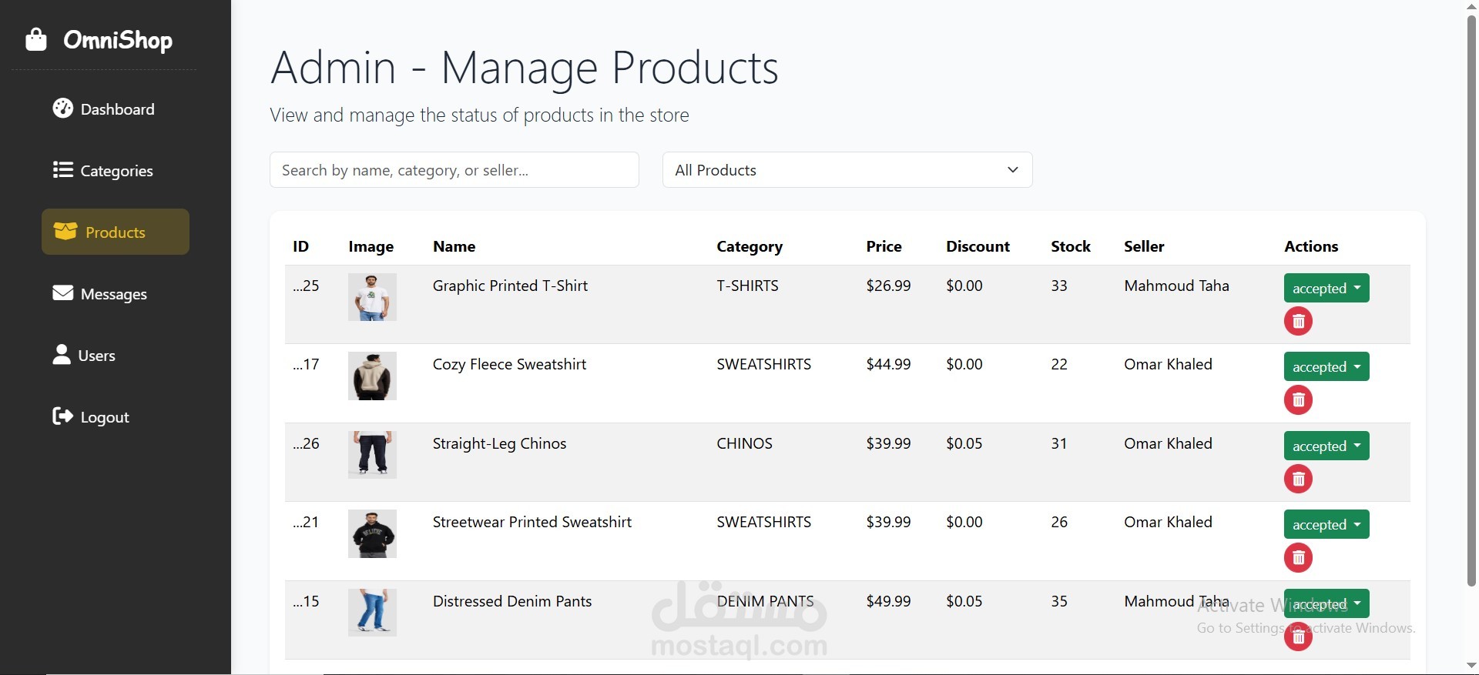Go to Categories in the sidebar

point(103,171)
